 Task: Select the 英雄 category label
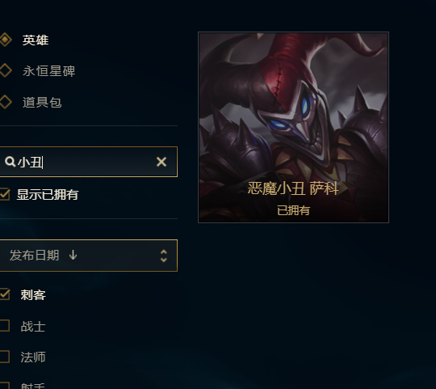[x=36, y=40]
